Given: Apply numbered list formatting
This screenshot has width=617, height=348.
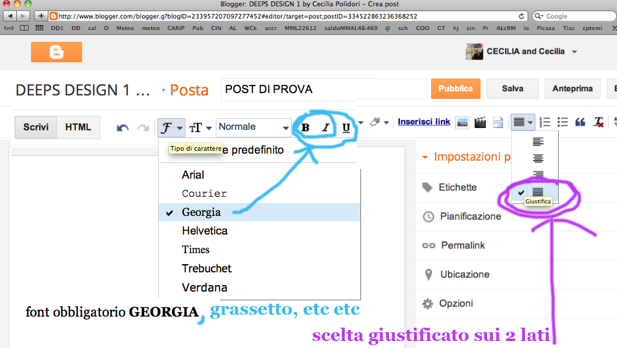Looking at the screenshot, I should (x=545, y=122).
